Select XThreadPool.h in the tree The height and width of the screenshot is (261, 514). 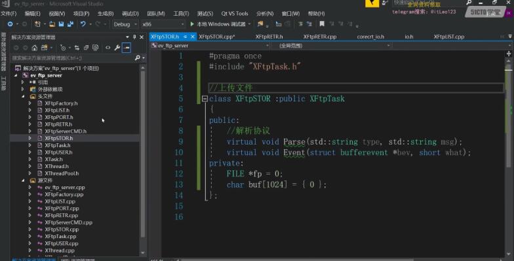62,173
